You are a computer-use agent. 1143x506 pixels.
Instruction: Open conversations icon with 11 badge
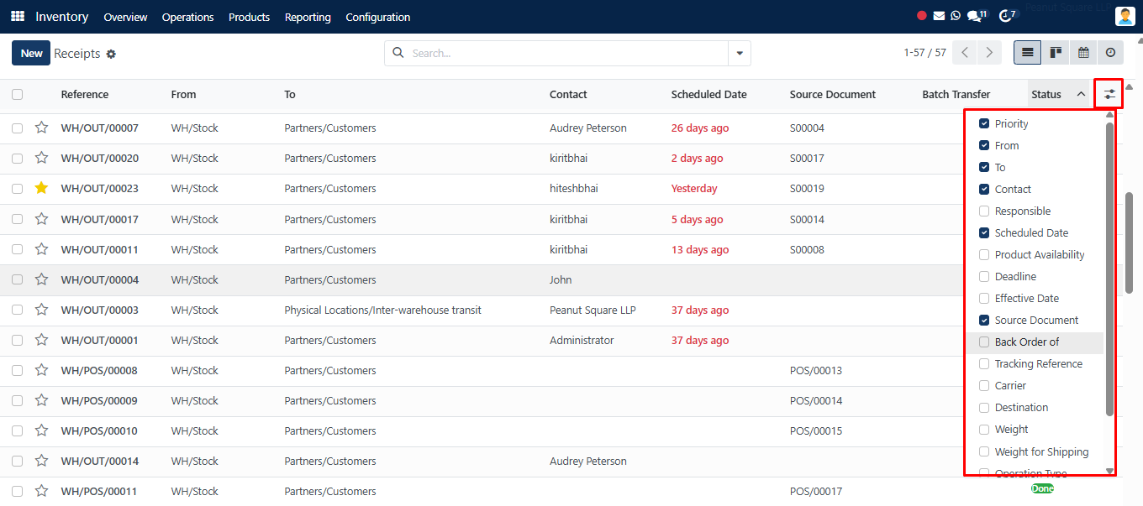pos(977,16)
